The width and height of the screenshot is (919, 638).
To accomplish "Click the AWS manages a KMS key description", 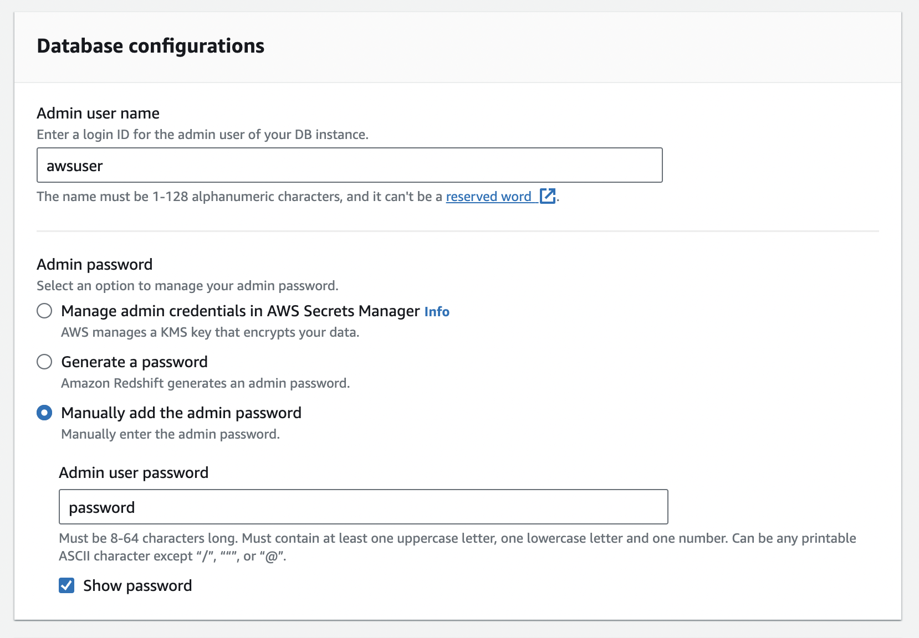I will click(x=210, y=332).
